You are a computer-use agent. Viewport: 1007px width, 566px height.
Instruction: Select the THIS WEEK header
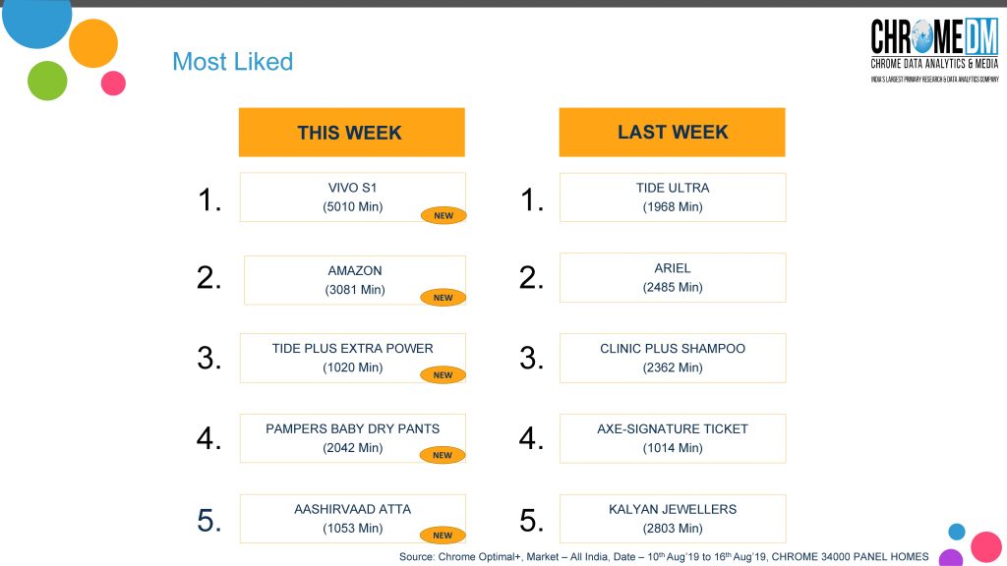click(x=351, y=133)
